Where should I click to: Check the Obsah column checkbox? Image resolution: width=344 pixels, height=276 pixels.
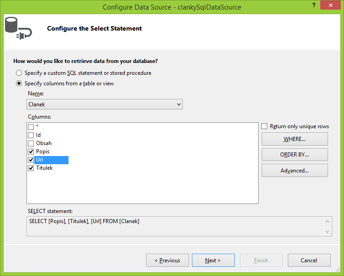[31, 144]
